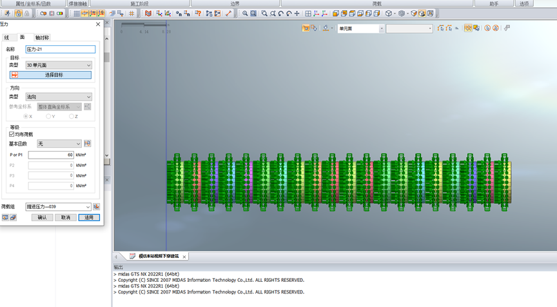This screenshot has width=557, height=307.
Task: Click the red measure distance icon
Action: (x=228, y=14)
